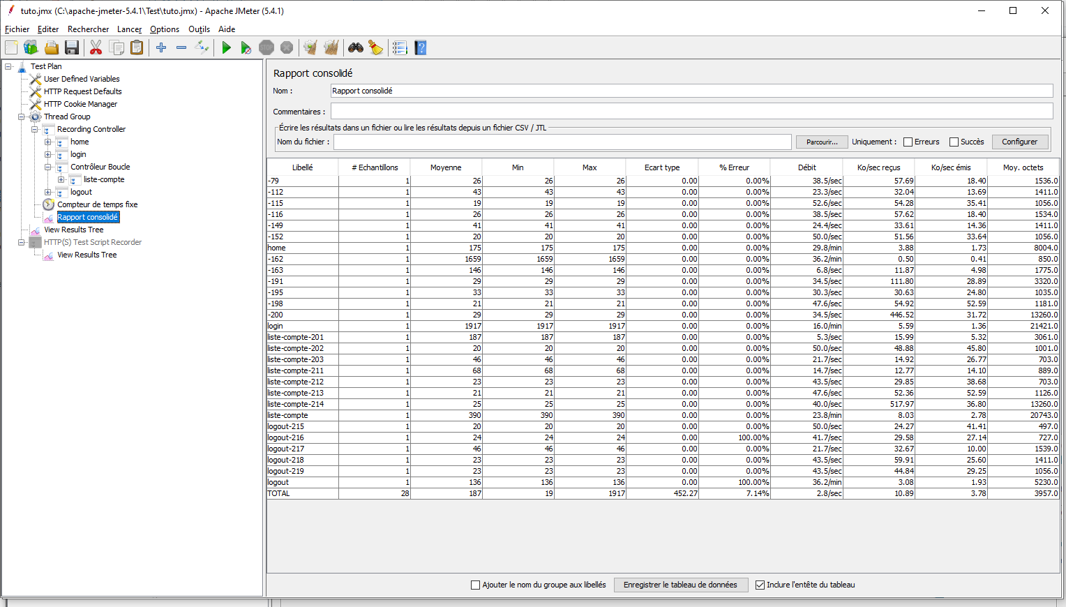Click Enregistrer le tableau de données button

tap(680, 585)
